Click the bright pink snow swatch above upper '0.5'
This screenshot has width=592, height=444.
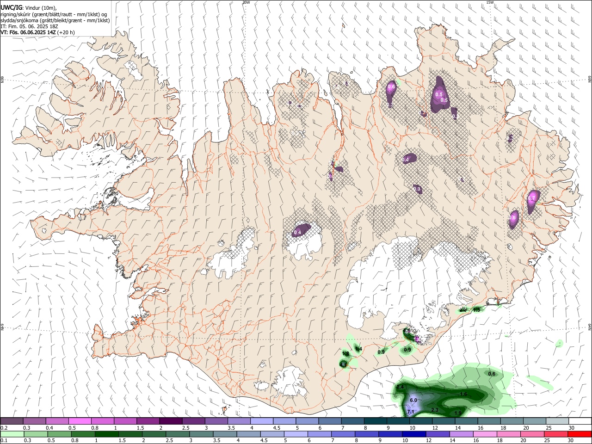pos(80,421)
